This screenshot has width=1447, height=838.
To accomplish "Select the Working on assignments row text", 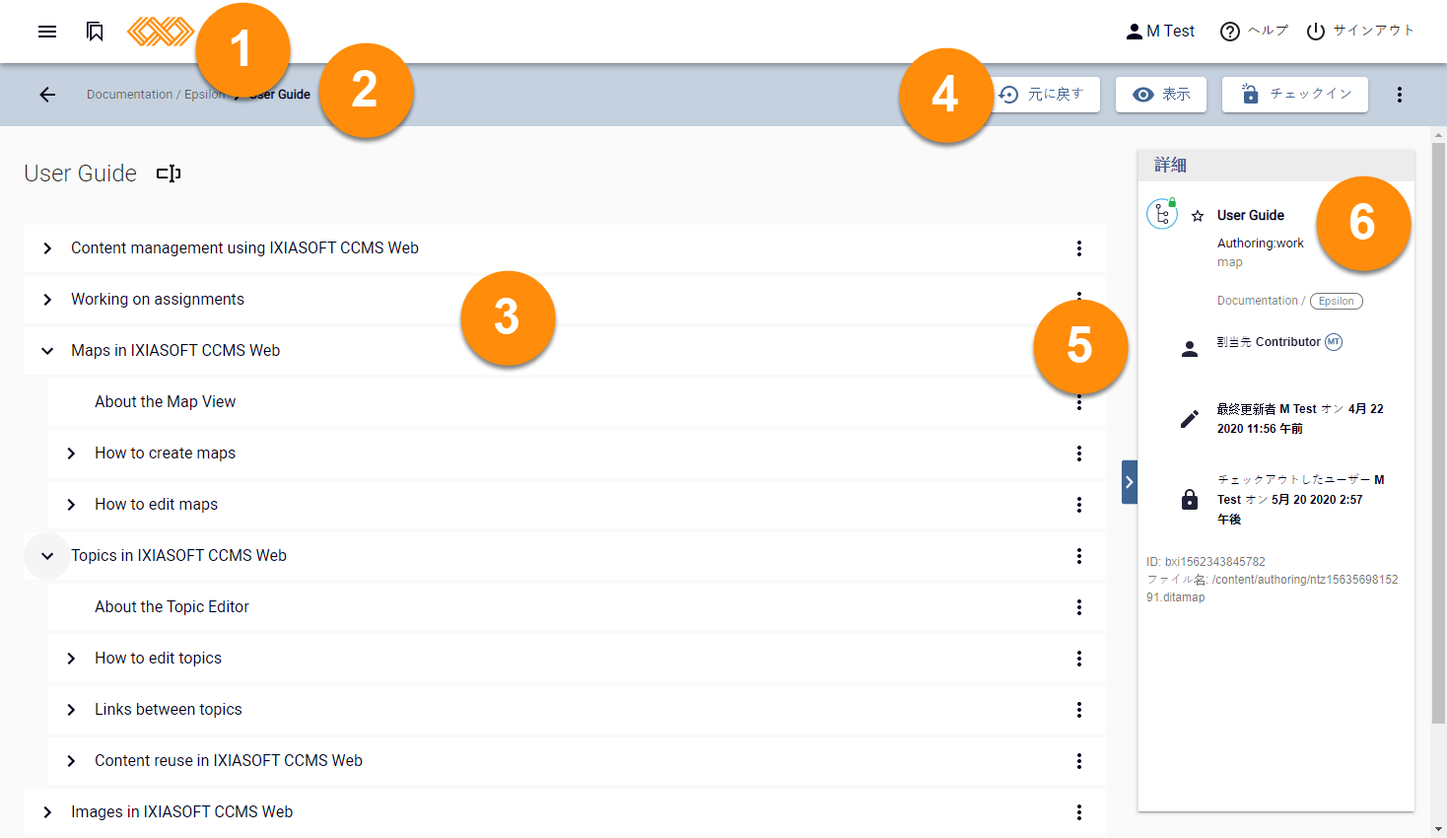I will [x=158, y=300].
